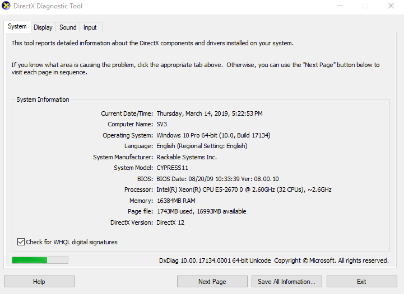Click Save All Information button
The image size is (404, 294).
286,282
